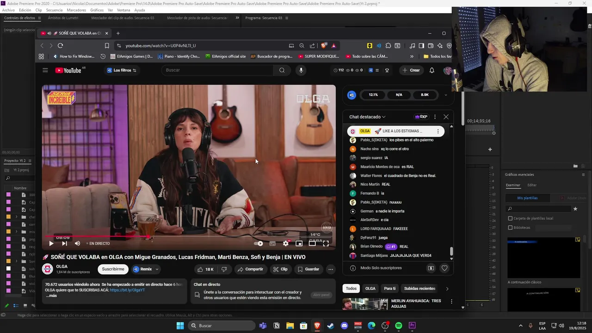This screenshot has width=592, height=333.
Task: Open the Brave Shields lion icon
Action: [324, 45]
